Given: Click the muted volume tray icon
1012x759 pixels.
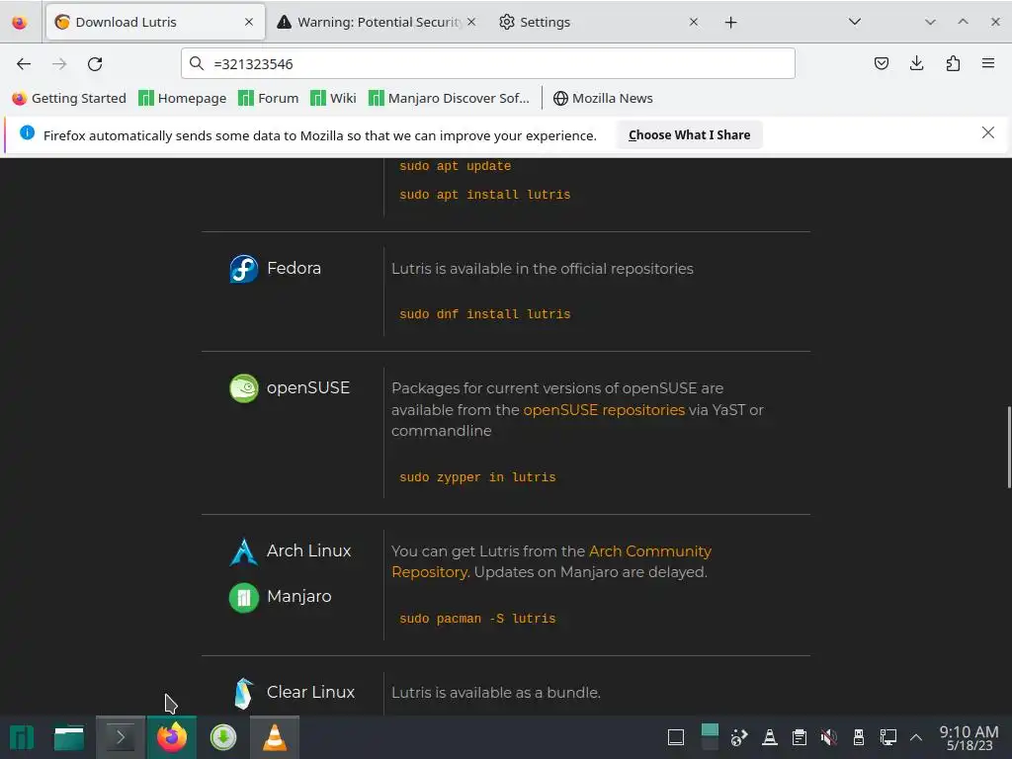Looking at the screenshot, I should tap(829, 737).
